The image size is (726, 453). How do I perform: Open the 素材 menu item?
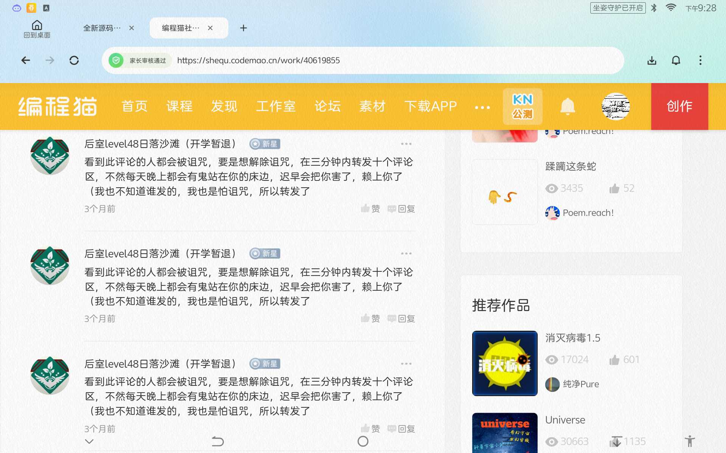click(372, 106)
